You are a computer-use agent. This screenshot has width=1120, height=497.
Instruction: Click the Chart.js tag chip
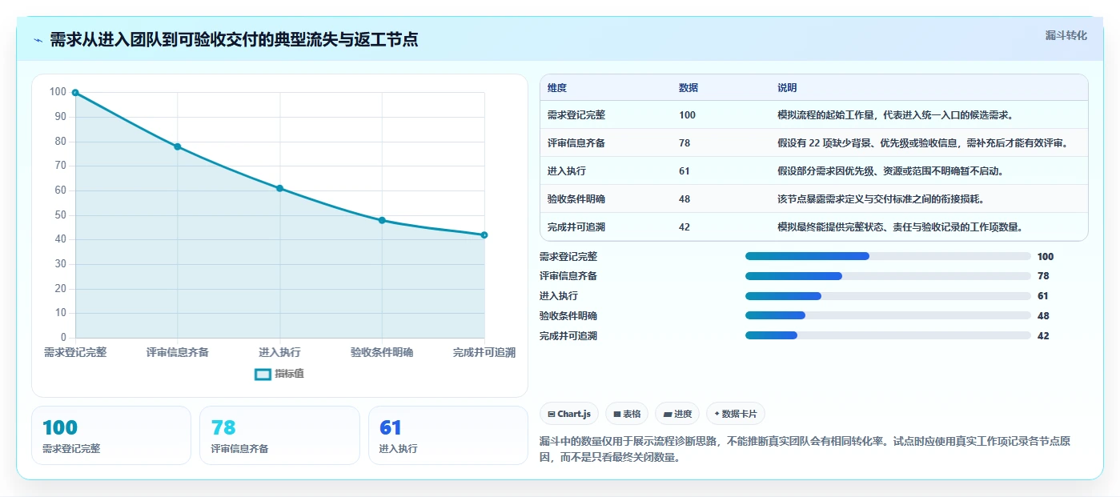click(x=569, y=414)
